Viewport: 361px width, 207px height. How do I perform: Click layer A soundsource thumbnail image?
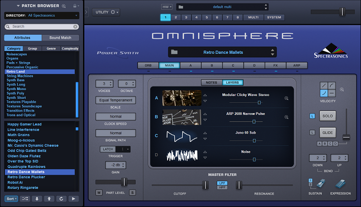point(182,98)
